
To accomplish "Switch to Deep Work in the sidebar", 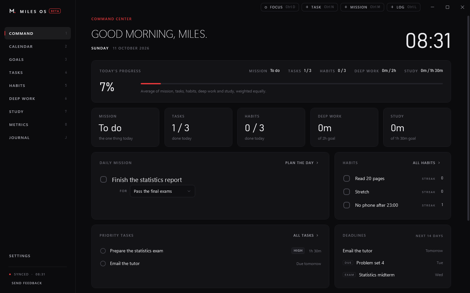I will (x=38, y=98).
